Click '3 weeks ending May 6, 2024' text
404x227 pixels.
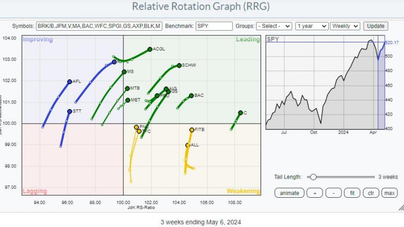pyautogui.click(x=201, y=222)
